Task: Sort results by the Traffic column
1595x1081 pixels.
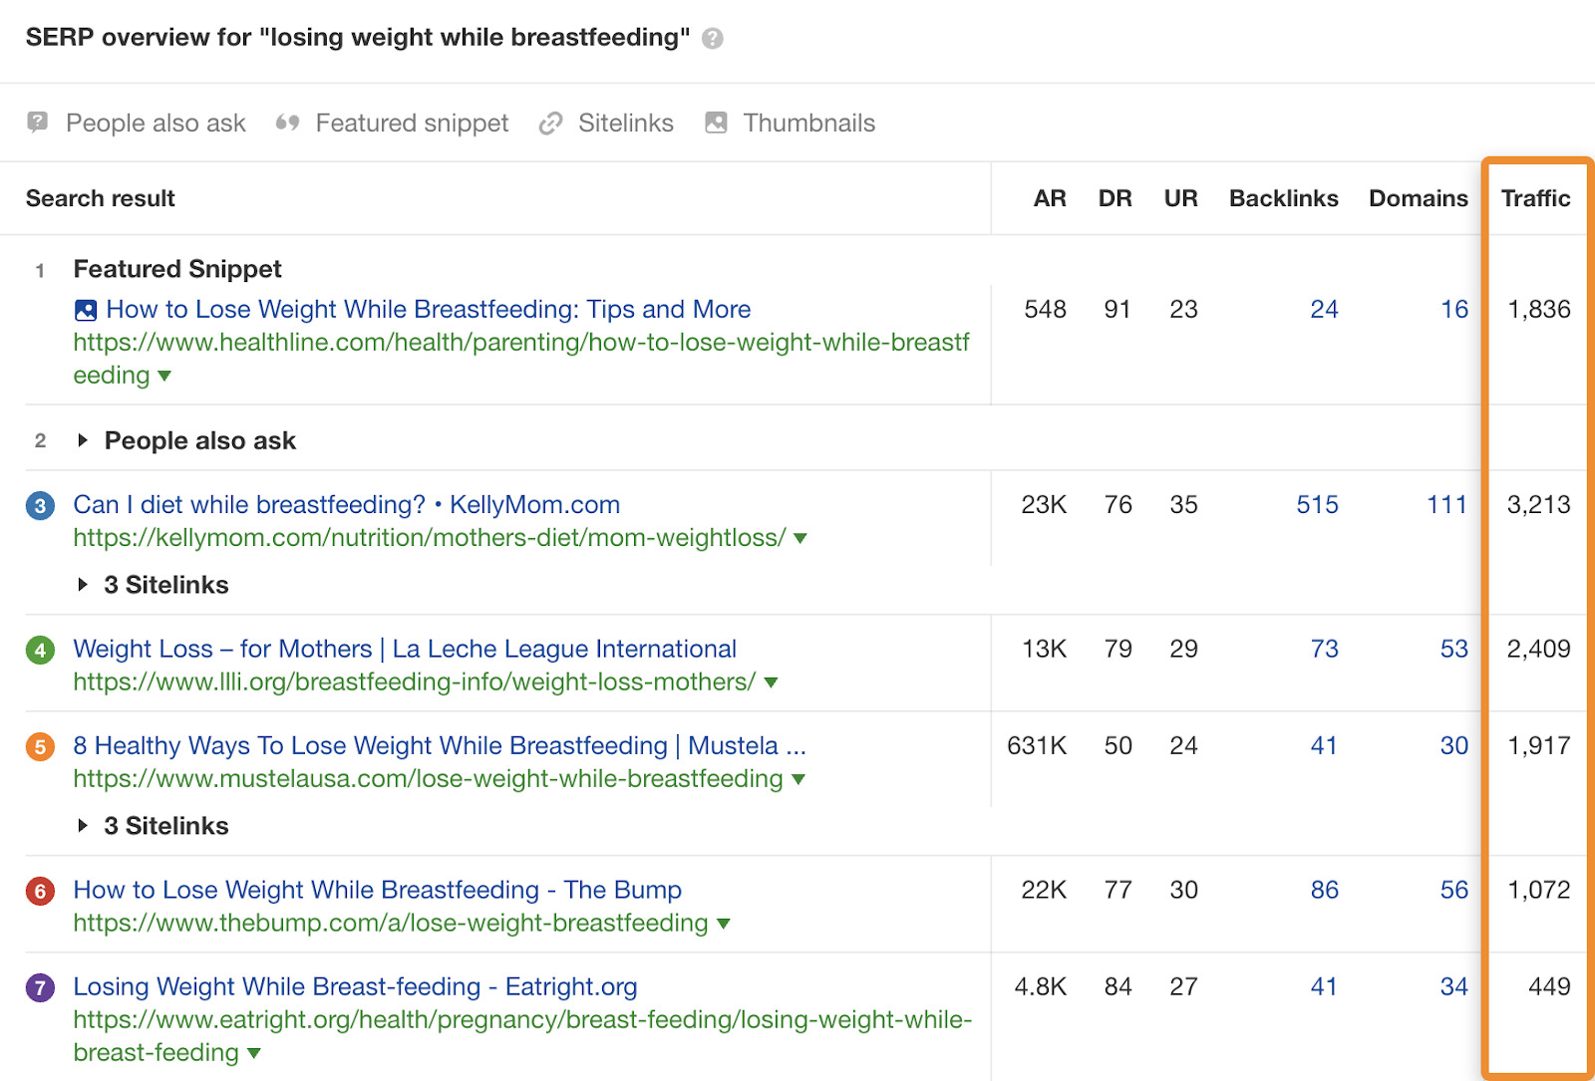Action: tap(1536, 198)
